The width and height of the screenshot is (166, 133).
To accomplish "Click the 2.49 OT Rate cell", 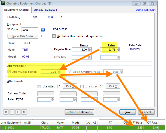I will 151,128.
